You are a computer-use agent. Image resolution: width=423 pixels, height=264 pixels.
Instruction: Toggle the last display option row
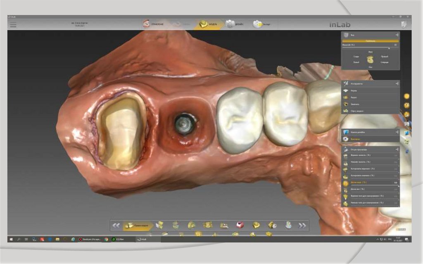click(x=371, y=203)
